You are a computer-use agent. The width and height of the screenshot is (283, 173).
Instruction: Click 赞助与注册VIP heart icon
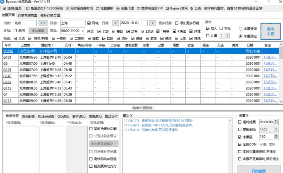tap(138, 8)
